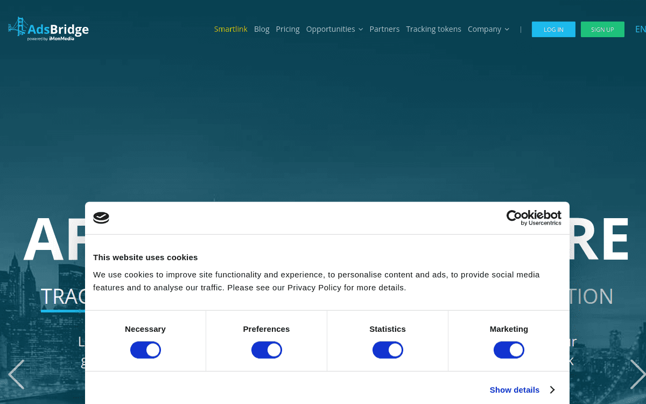Image resolution: width=646 pixels, height=404 pixels.
Task: Select Tracking tokens in the navigation
Action: [433, 29]
